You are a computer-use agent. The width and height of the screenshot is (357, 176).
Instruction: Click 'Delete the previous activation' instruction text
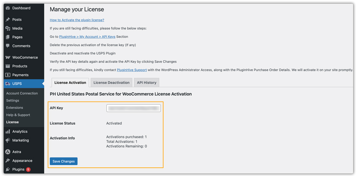(x=93, y=45)
